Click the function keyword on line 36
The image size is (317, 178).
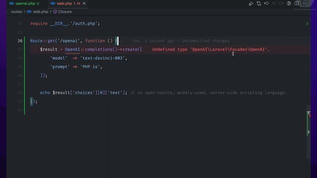click(95, 41)
